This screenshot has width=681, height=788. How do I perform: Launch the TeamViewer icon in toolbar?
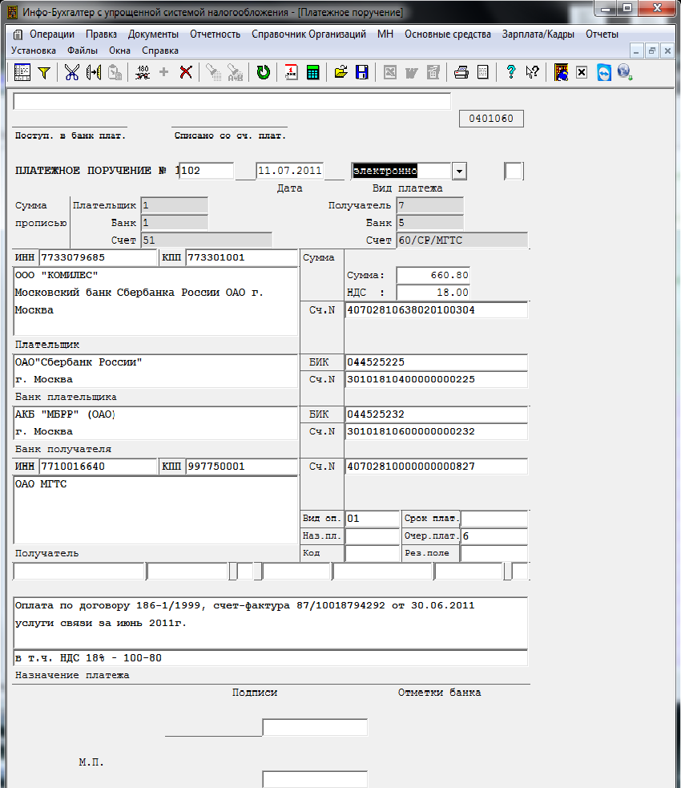tap(604, 73)
